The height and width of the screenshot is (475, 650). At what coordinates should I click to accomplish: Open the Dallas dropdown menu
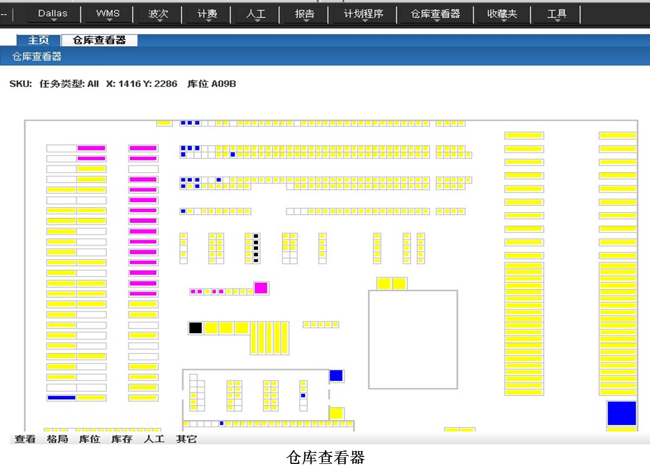pyautogui.click(x=53, y=14)
